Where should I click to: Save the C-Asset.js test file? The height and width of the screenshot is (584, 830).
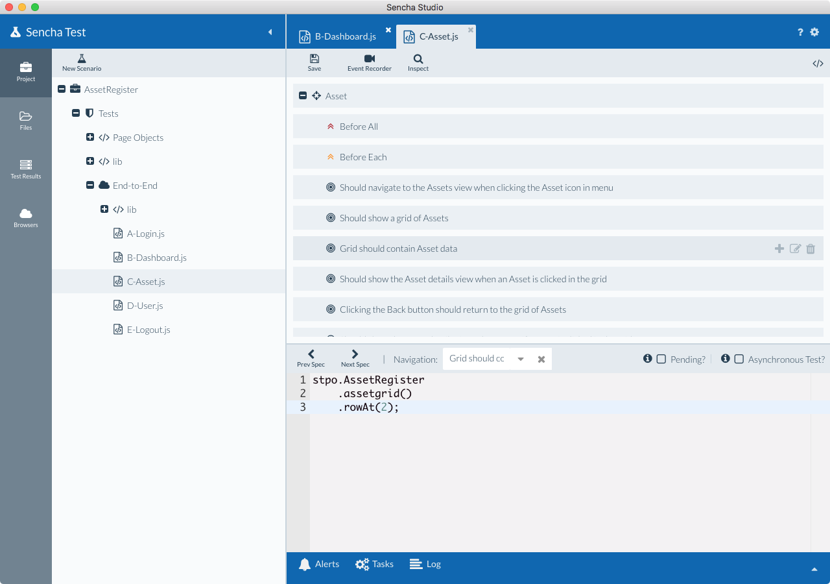tap(314, 62)
